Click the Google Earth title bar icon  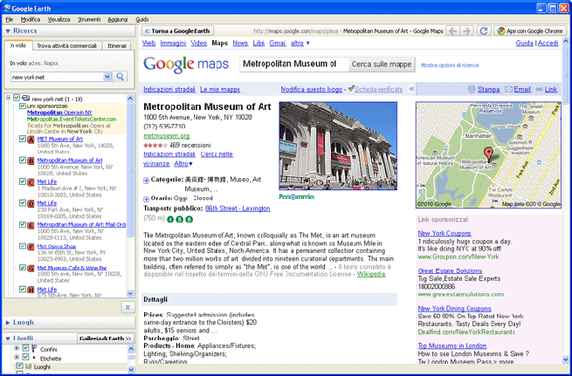[7, 8]
